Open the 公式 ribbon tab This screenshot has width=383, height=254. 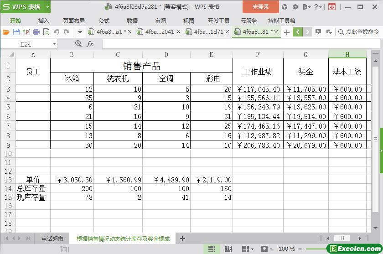click(104, 21)
